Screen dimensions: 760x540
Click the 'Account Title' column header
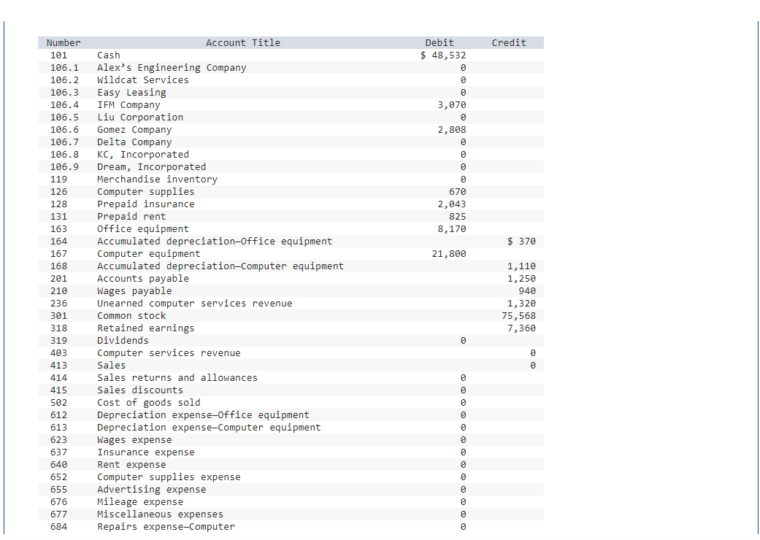(x=243, y=42)
